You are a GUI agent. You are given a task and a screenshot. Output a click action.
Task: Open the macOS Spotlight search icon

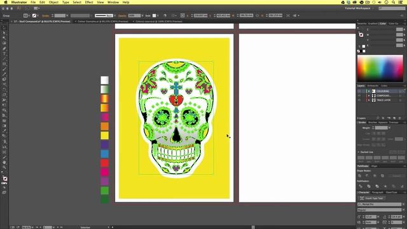click(394, 2)
